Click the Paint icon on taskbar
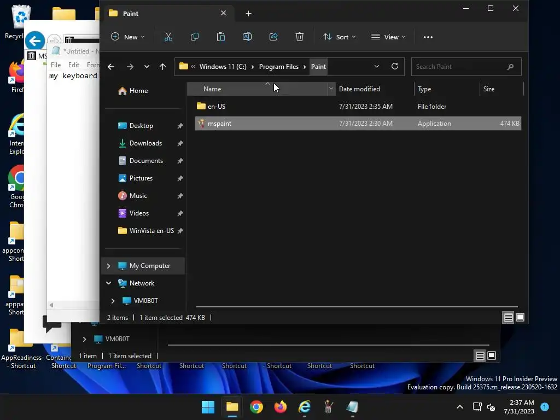This screenshot has width=560, height=420. point(328,407)
